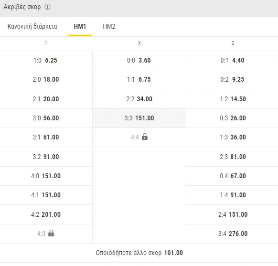Select the 0:2 score at odds 9.25
Image resolution: width=278 pixels, height=266 pixels.
(x=232, y=79)
